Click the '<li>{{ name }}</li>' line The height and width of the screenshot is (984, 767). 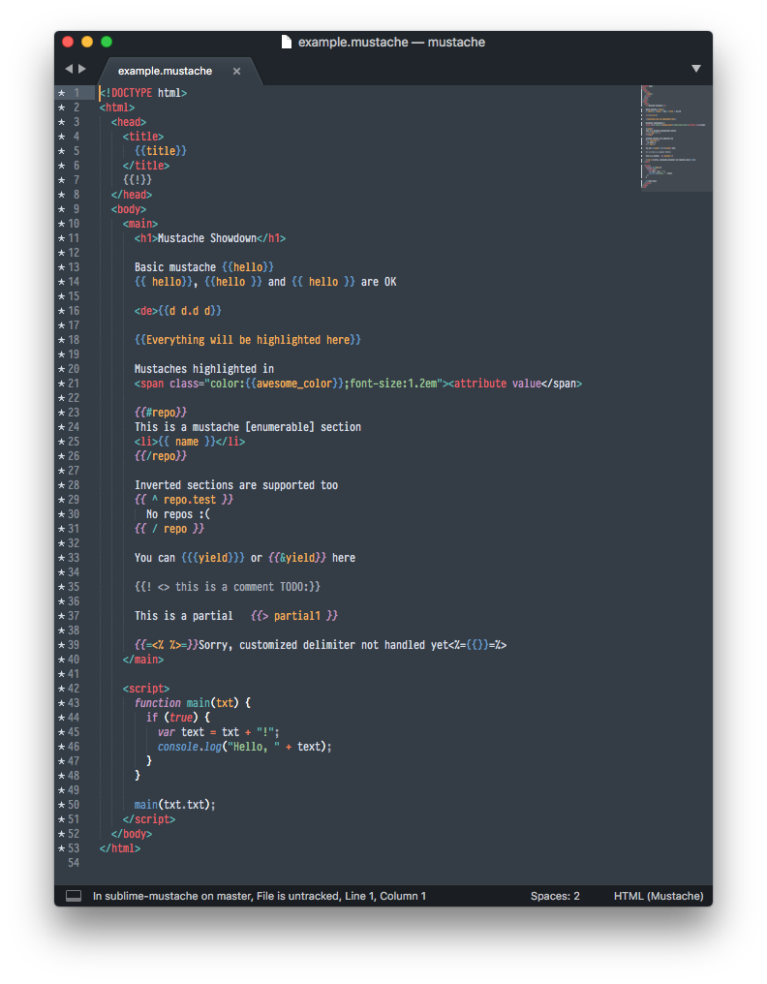pos(190,442)
